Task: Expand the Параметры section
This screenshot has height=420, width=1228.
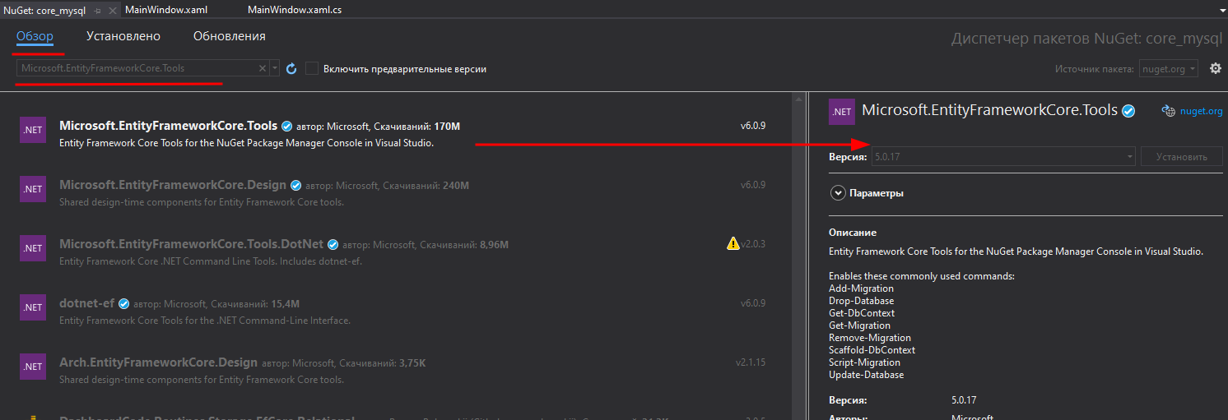Action: [x=838, y=193]
